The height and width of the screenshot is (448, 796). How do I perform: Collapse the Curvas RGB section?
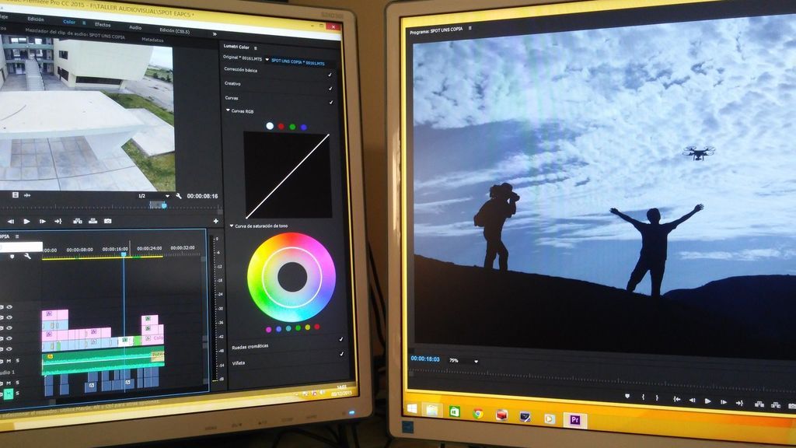[x=229, y=111]
